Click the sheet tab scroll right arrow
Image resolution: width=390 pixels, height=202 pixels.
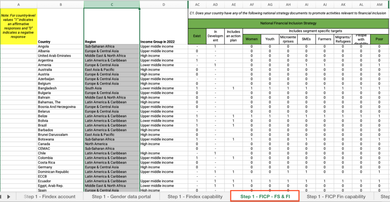tap(9, 197)
